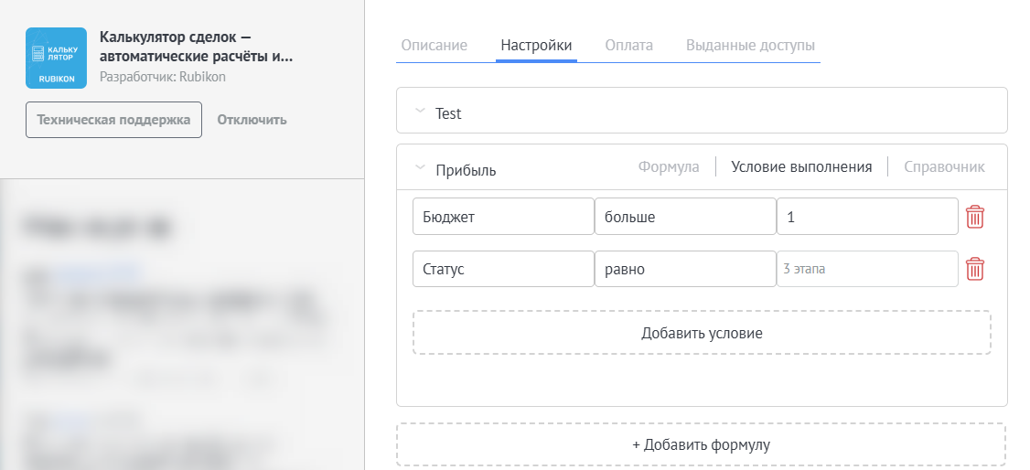Image resolution: width=1030 pixels, height=470 pixels.
Task: Click the Rubikon calculator app logo
Action: click(56, 58)
